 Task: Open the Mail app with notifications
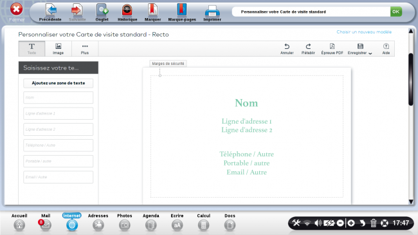[x=46, y=222]
